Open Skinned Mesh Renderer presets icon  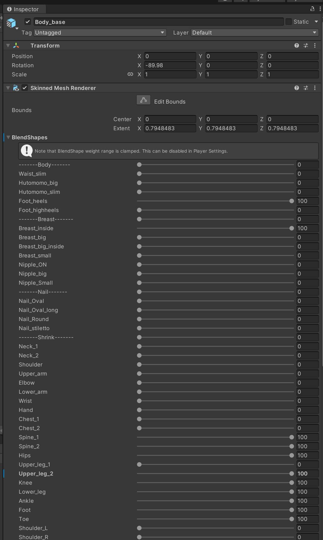[306, 88]
